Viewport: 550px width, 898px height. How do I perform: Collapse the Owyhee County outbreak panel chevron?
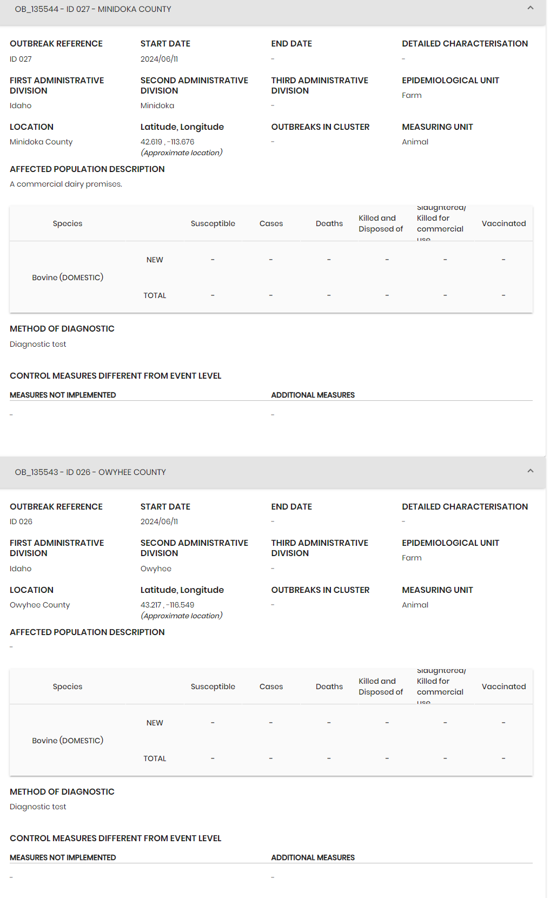coord(530,471)
